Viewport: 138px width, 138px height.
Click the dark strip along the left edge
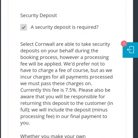(0, 69)
